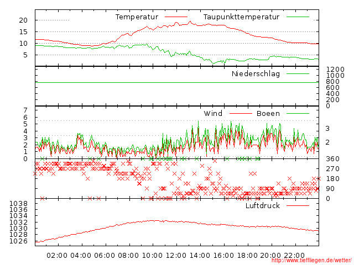Click the Wind legend label
Viewport: 354px width, 265px height.
[x=213, y=113]
